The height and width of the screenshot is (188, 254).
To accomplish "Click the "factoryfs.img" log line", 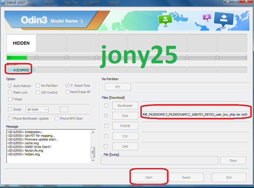I will (25, 151).
